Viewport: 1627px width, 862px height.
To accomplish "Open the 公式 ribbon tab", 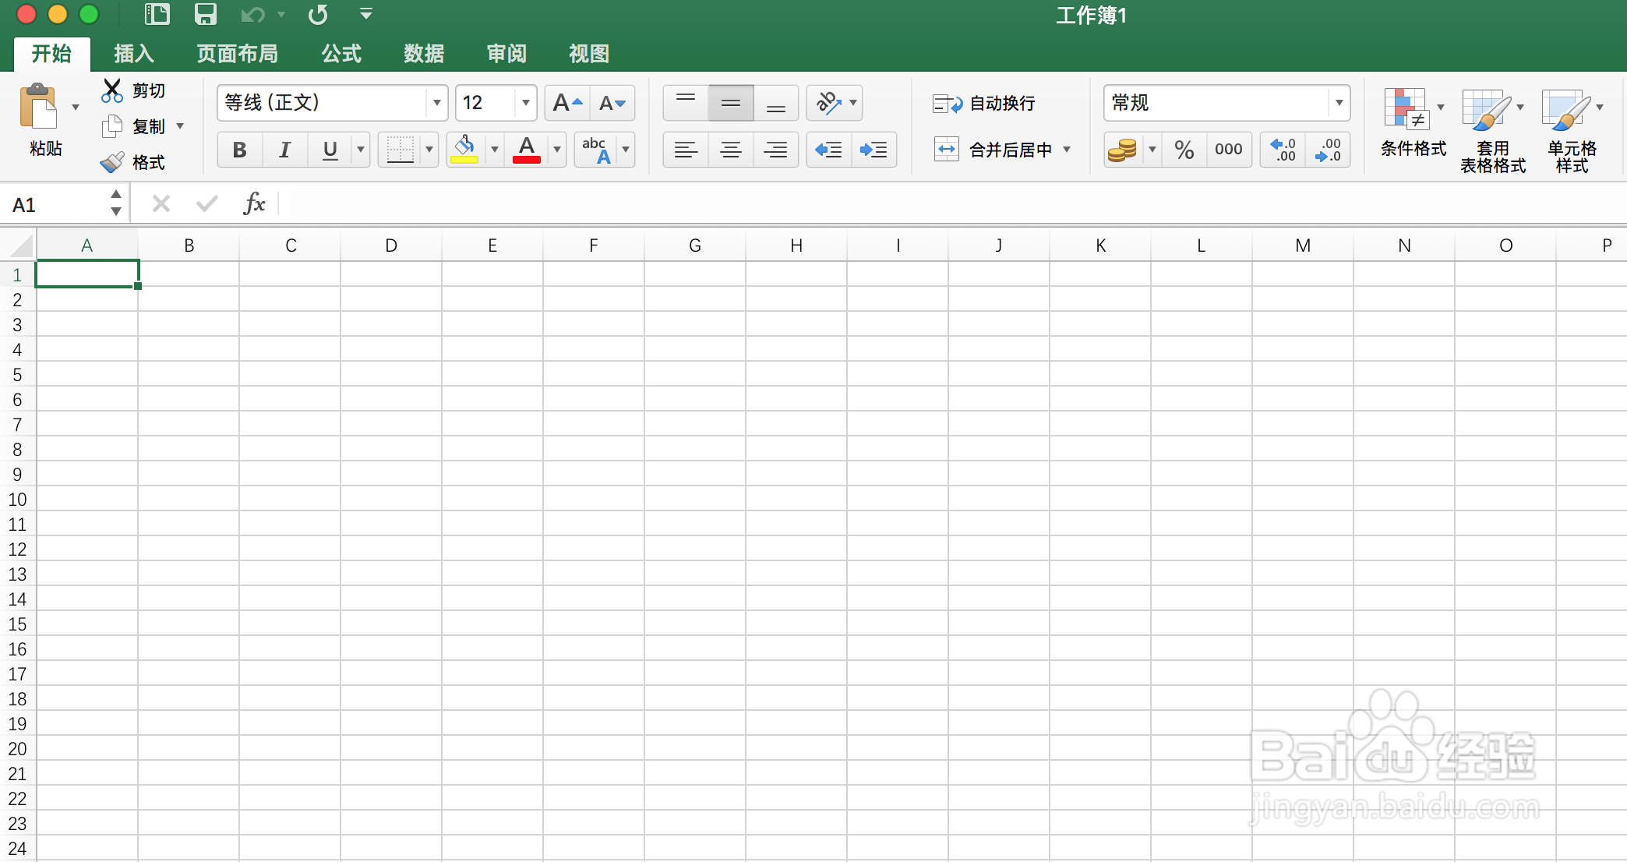I will click(x=341, y=54).
